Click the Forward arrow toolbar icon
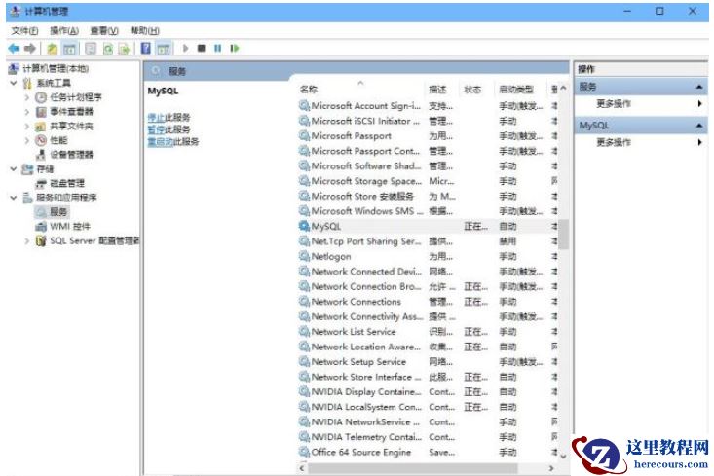The height and width of the screenshot is (476, 714). (30, 48)
